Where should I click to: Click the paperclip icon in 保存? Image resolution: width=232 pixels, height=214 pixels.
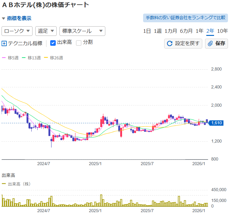[x=210, y=44]
